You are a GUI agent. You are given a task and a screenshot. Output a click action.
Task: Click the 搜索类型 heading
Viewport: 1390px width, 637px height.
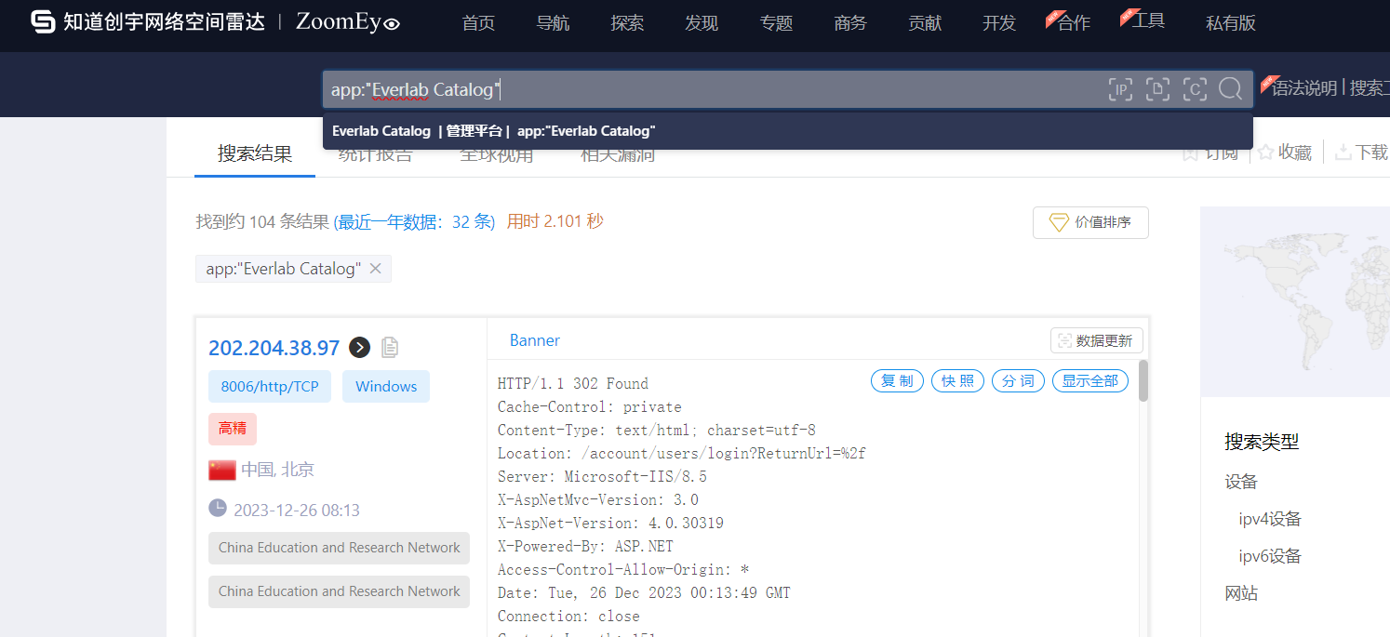point(1262,443)
